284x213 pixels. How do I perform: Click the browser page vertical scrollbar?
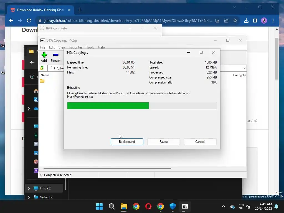coord(277,59)
